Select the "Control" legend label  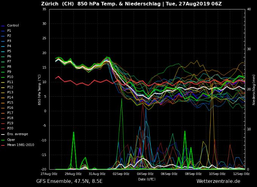pos(13,26)
